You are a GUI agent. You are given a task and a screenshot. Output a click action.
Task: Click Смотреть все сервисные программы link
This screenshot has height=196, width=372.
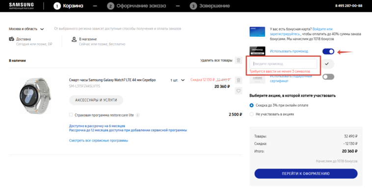(x=99, y=140)
